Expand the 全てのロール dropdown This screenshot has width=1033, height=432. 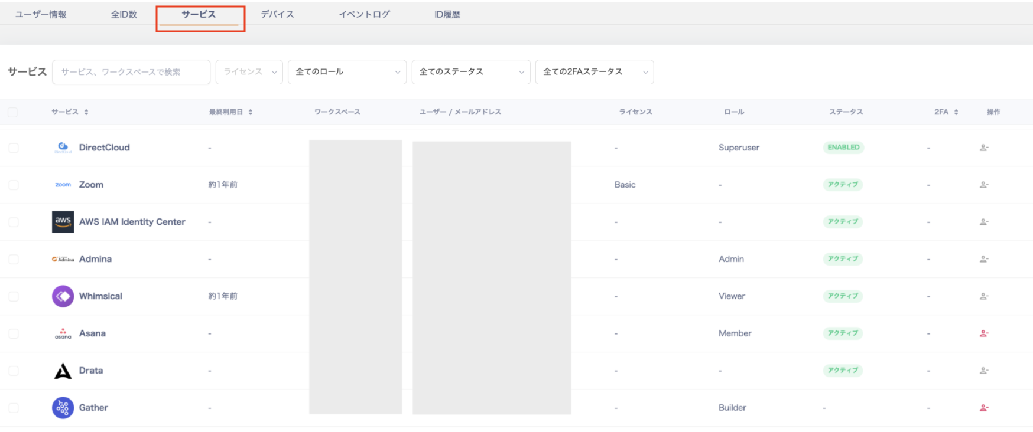coord(347,72)
